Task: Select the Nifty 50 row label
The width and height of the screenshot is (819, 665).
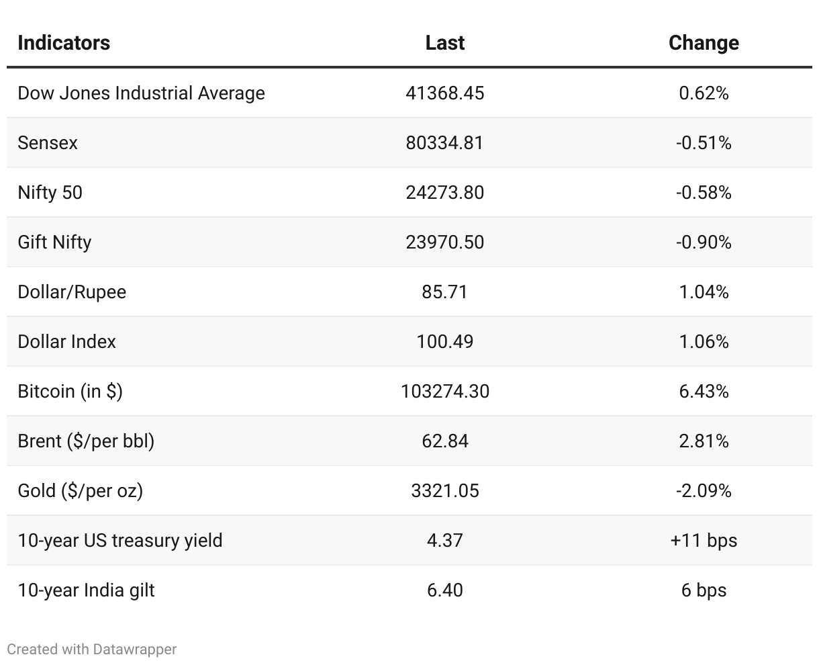Action: [x=50, y=192]
